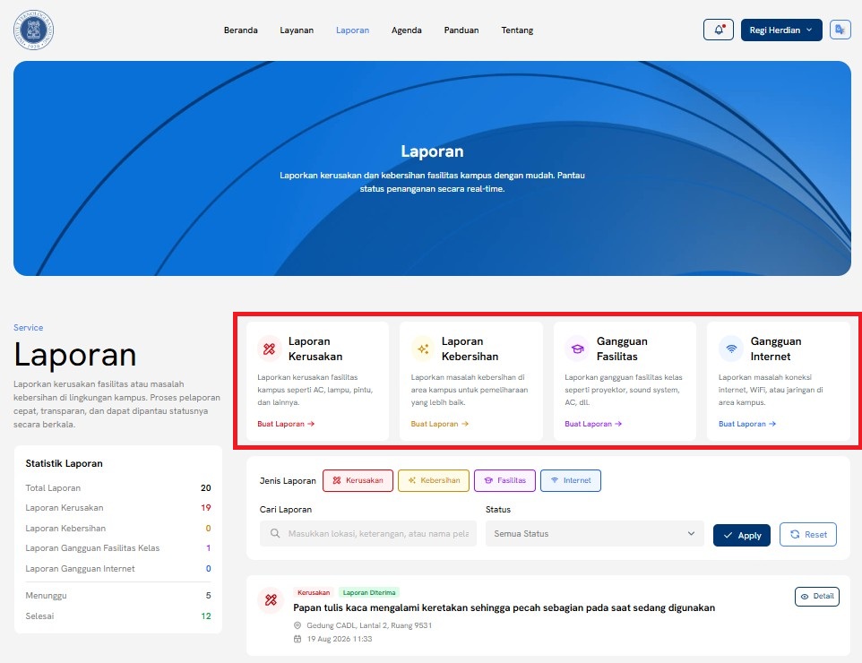
Task: Click the Papan tulis kaca report title
Action: (504, 607)
